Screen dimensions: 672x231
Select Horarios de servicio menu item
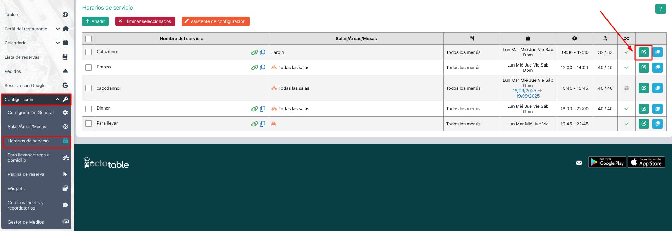pos(37,141)
